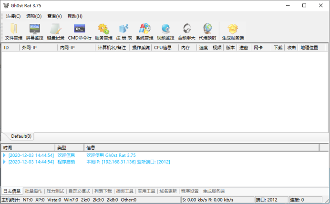This screenshot has height=204, width=330.
Task: Minimize the Gh0st Rat window
Action: pyautogui.click(x=288, y=5)
